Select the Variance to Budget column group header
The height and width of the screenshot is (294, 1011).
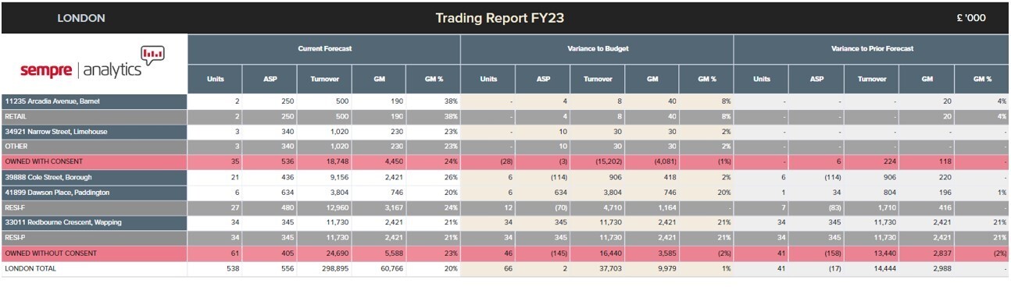[597, 48]
